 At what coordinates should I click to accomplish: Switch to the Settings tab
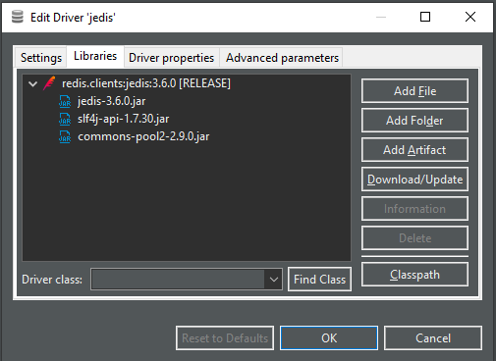(x=41, y=58)
